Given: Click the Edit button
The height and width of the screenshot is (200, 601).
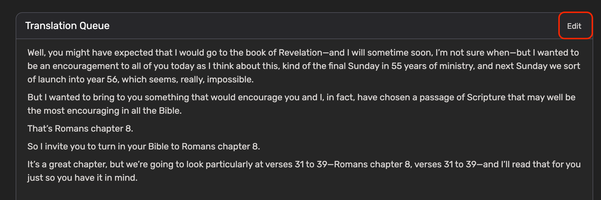Looking at the screenshot, I should point(574,26).
